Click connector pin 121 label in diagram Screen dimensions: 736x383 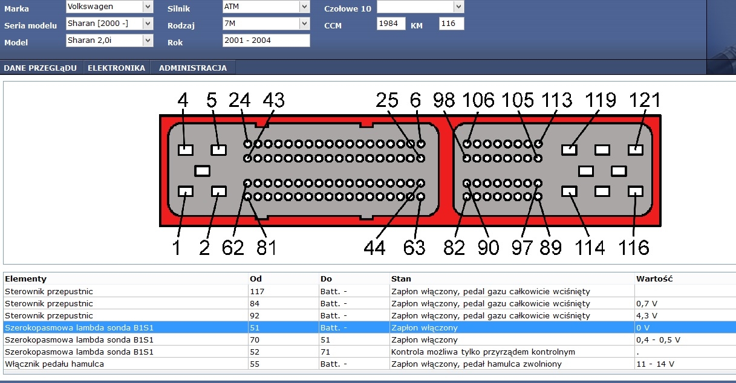(x=645, y=100)
